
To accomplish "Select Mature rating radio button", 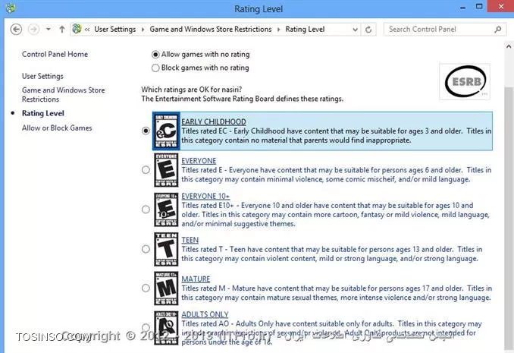I will pyautogui.click(x=146, y=288).
